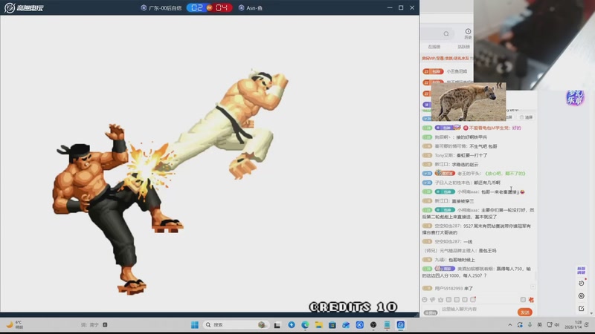Switch to the 活跃榜 tab
Screen dimensions: 595x334
[463, 47]
